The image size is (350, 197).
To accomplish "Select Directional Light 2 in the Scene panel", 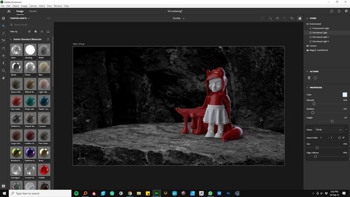I will (x=320, y=37).
